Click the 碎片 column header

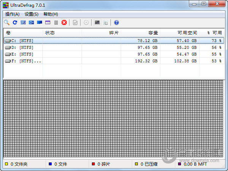pos(101,33)
